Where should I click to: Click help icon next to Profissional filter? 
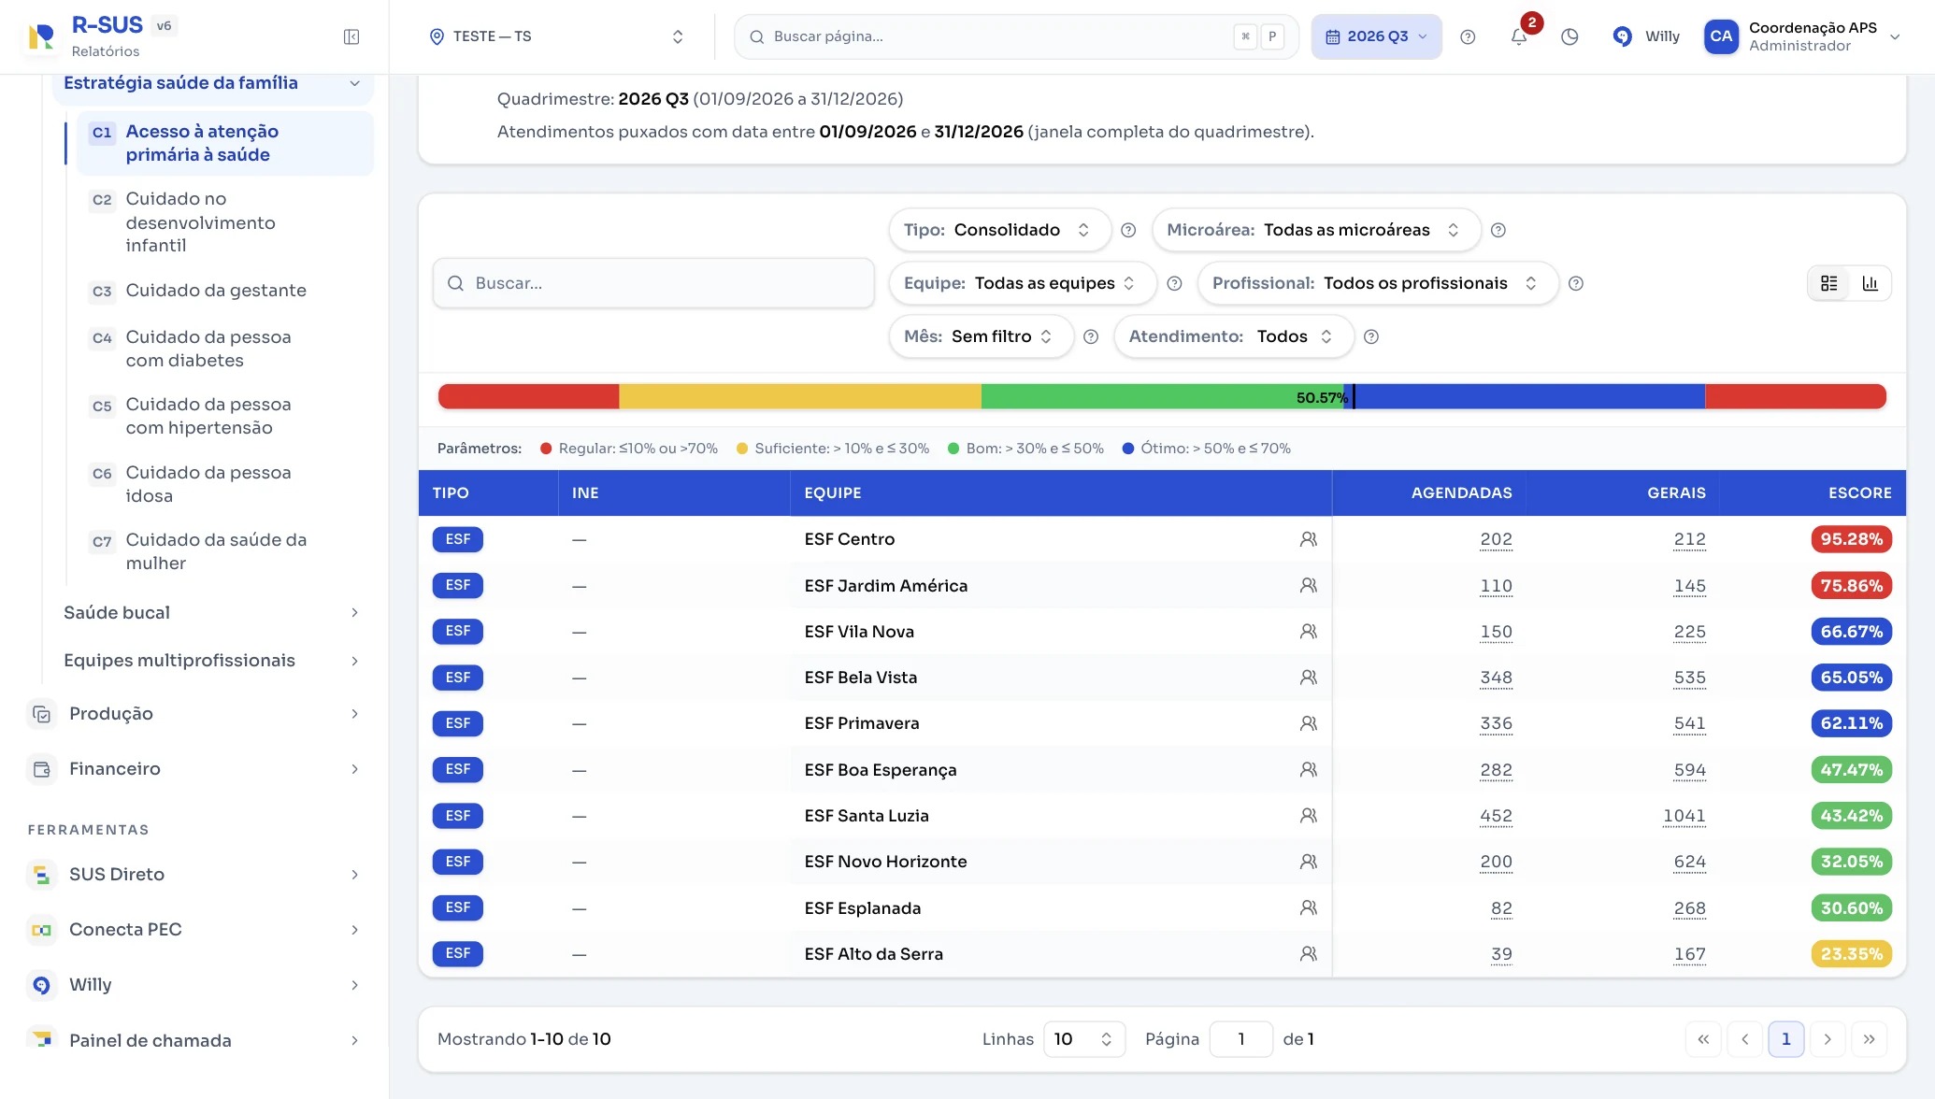coord(1576,283)
